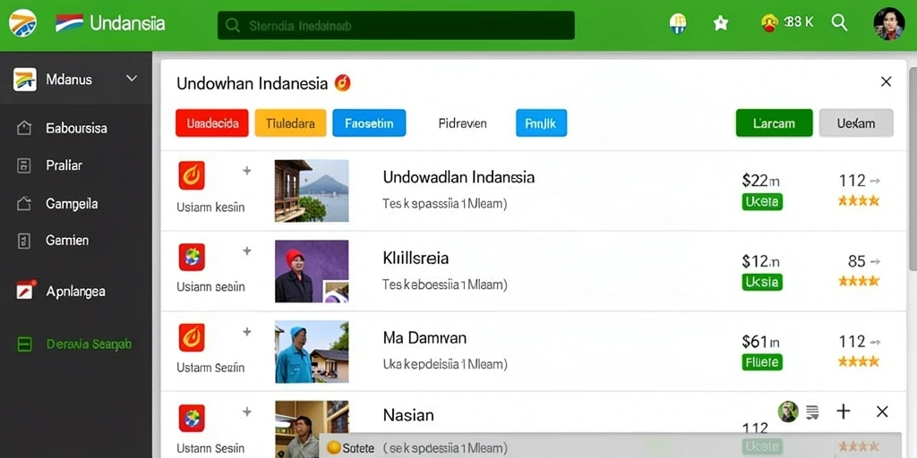Click the Mdanus sidebar logo icon
Screen dimensions: 917x458
point(24,79)
